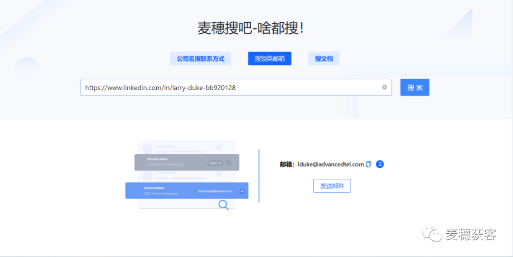Copy the email address with the copy icon

[x=369, y=164]
